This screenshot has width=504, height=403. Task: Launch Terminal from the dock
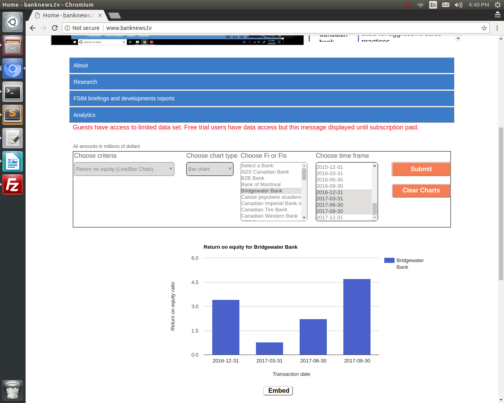click(13, 92)
